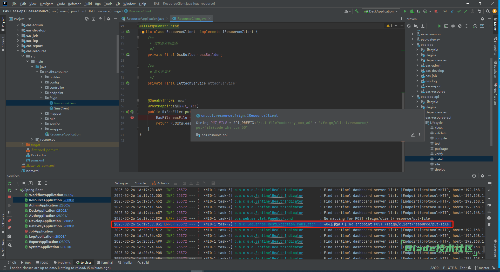Open Search Everywhere magnifier icon
This screenshot has height=272, width=500.
click(x=488, y=11)
